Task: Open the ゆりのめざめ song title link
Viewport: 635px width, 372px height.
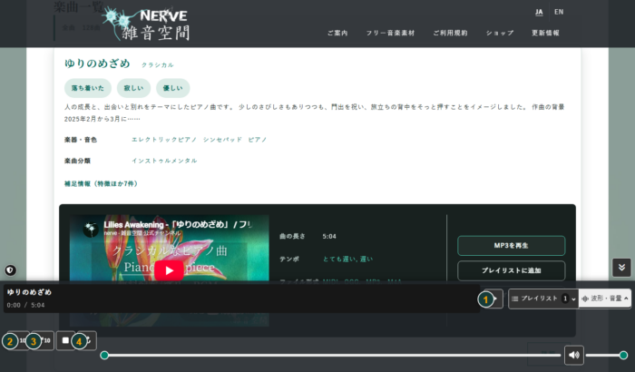Action: coord(97,64)
